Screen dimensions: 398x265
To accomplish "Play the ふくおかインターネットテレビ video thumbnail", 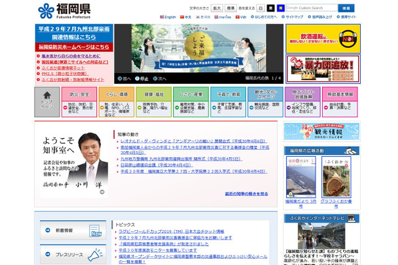I will tap(322, 236).
